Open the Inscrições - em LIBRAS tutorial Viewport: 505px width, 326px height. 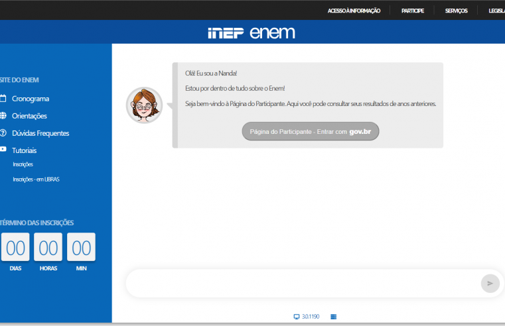36,179
